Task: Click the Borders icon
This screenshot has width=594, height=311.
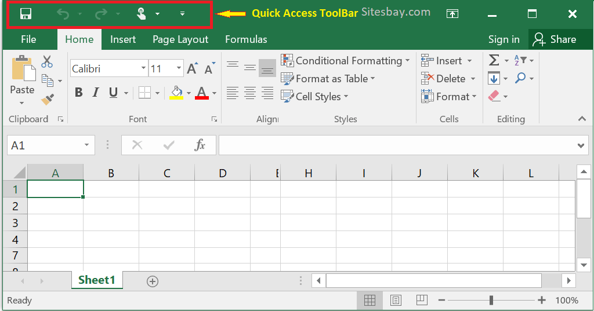Action: (144, 92)
